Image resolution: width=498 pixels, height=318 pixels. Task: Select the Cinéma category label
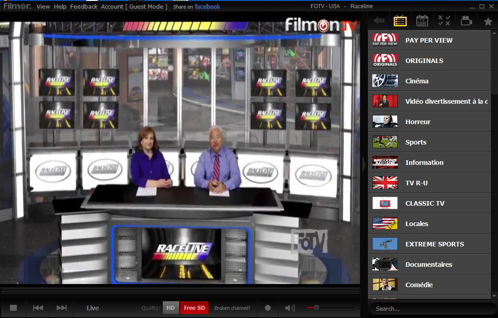pos(417,81)
